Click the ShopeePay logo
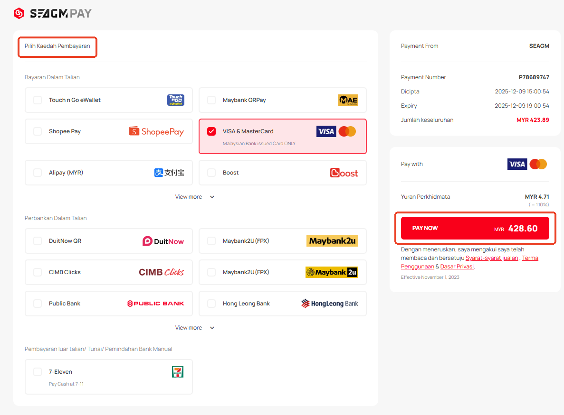Image resolution: width=564 pixels, height=415 pixels. point(156,131)
